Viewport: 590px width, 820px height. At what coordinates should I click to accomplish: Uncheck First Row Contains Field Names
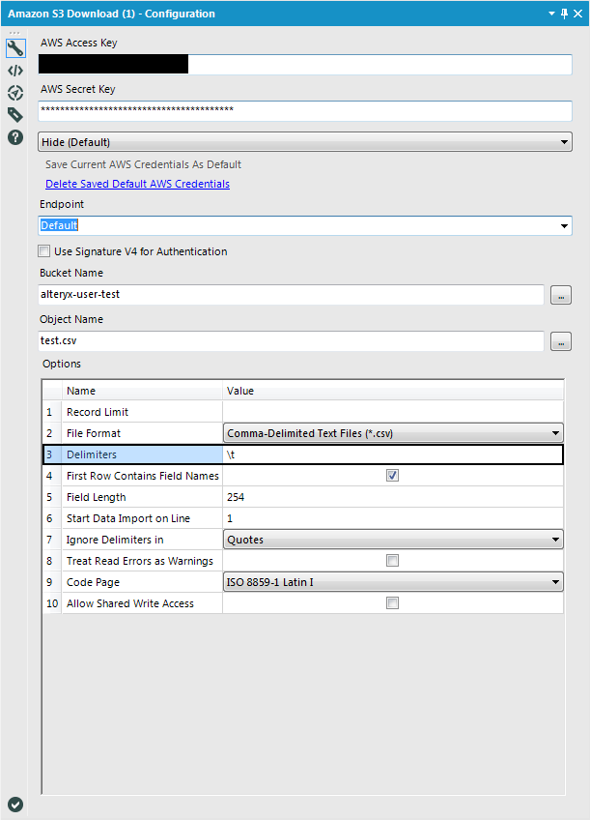click(x=393, y=476)
